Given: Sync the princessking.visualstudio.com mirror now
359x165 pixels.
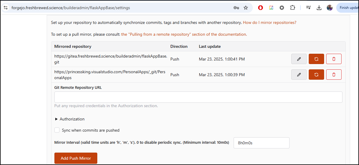Looking at the screenshot, I should click(x=316, y=75).
